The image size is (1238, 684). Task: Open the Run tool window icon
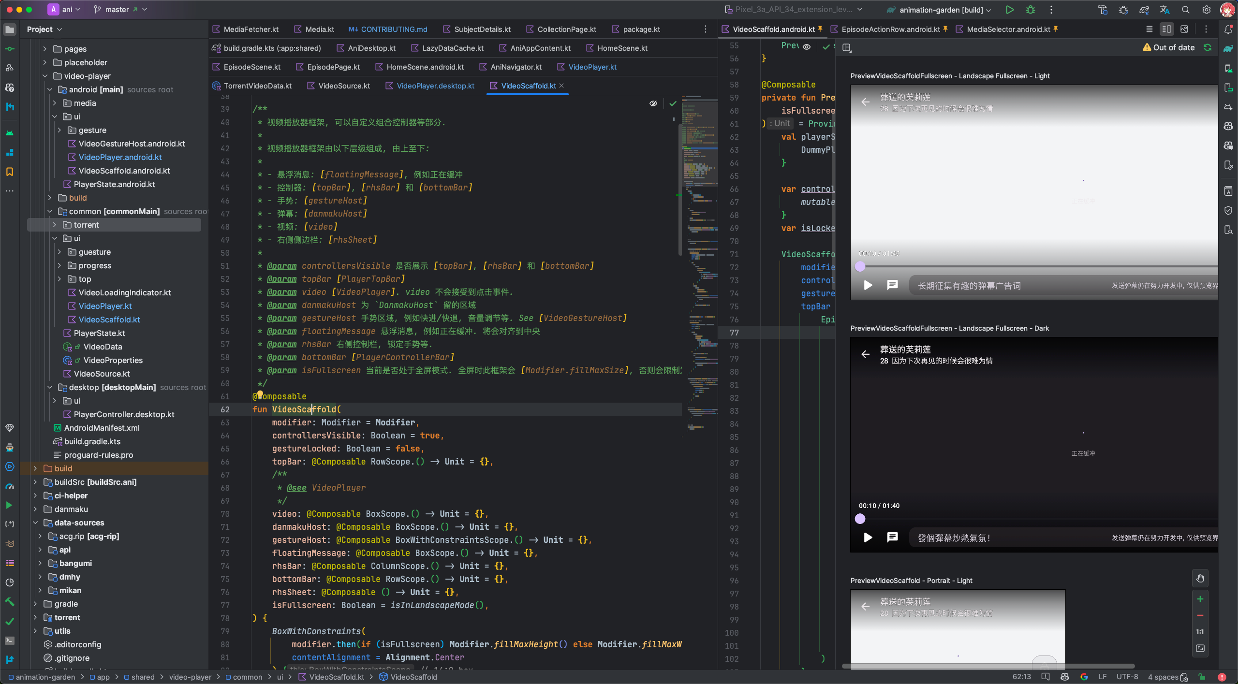pos(10,505)
